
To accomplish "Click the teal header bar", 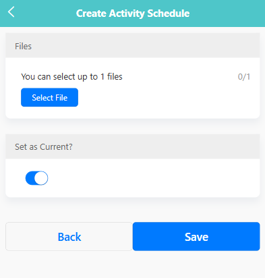I will pyautogui.click(x=133, y=13).
